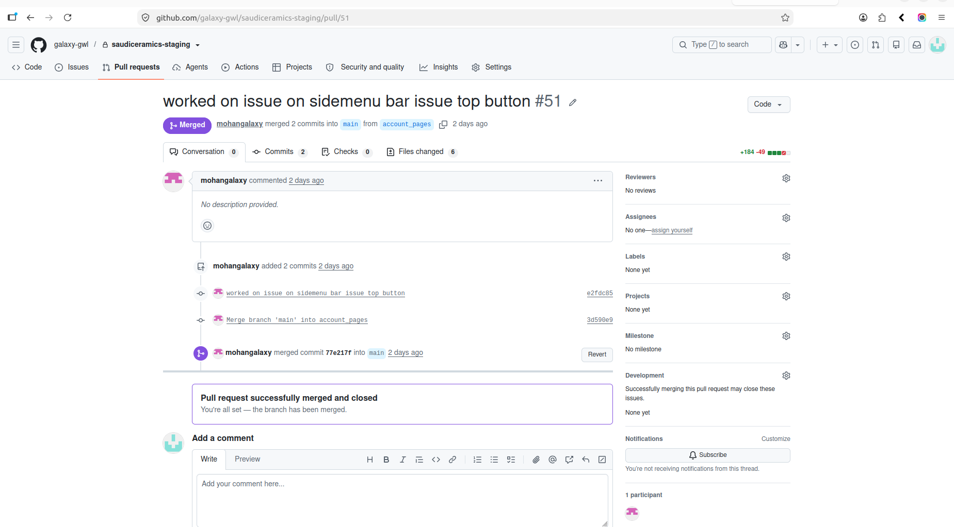Insert a link in comment toolbar
The image size is (954, 527).
(x=452, y=460)
